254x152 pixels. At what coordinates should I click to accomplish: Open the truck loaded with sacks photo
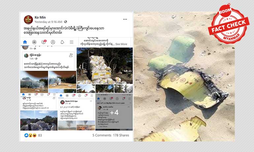pyautogui.click(x=105, y=66)
